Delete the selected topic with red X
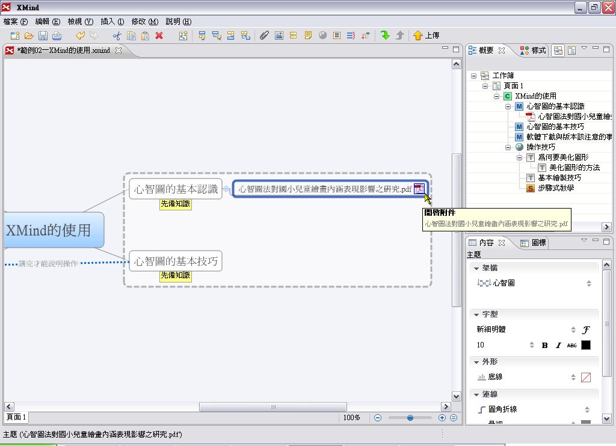 159,35
